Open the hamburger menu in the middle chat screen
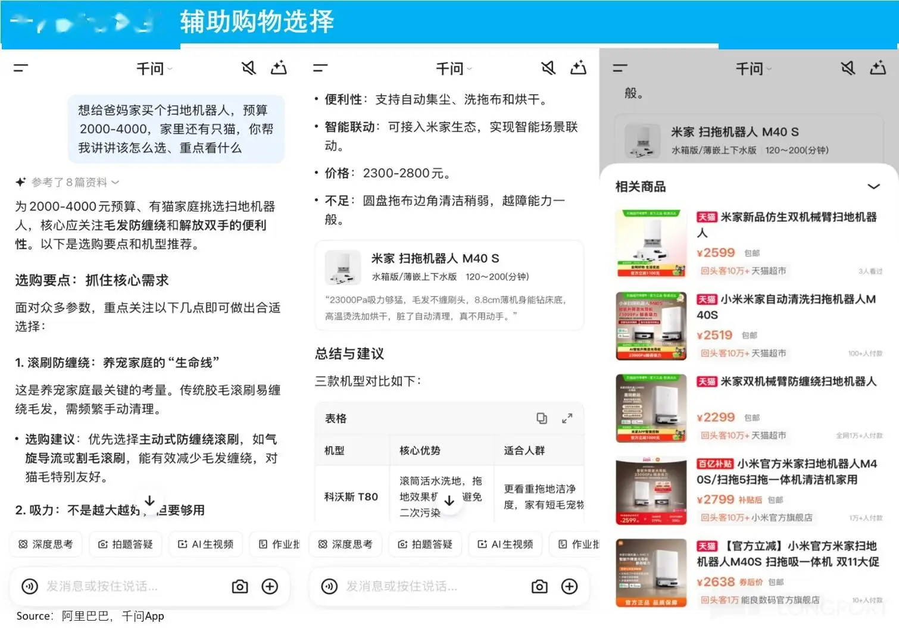This screenshot has width=899, height=629. pyautogui.click(x=320, y=68)
